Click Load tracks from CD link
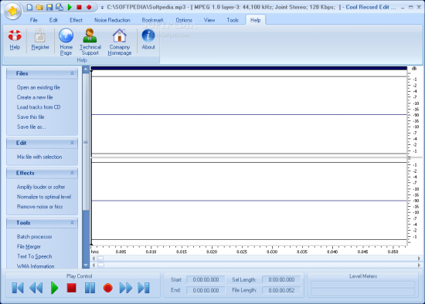Screen dimensions: 425x304 [39, 107]
